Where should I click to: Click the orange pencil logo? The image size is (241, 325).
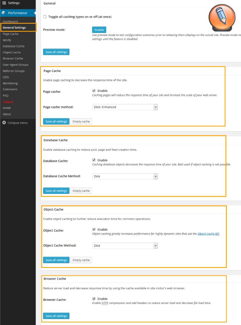tap(222, 18)
